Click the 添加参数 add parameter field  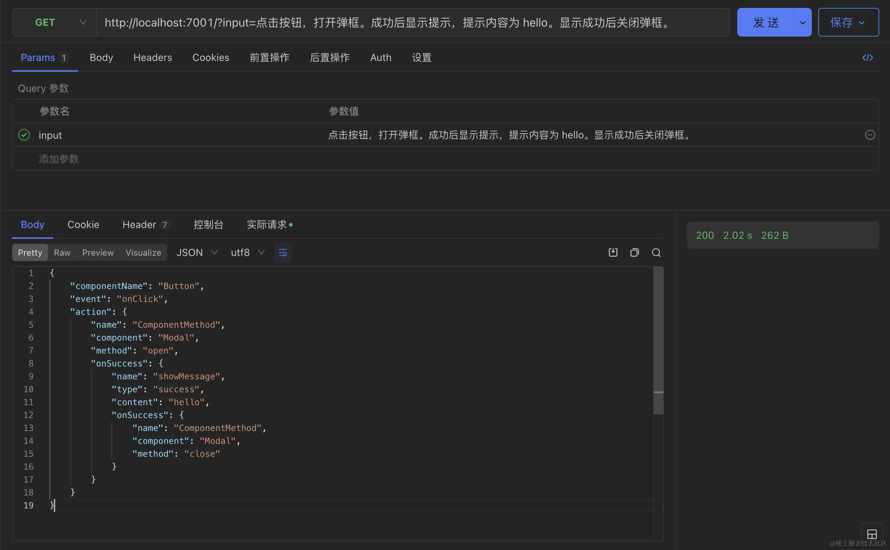[x=58, y=158]
